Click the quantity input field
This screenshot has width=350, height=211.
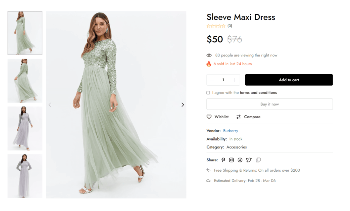click(223, 80)
